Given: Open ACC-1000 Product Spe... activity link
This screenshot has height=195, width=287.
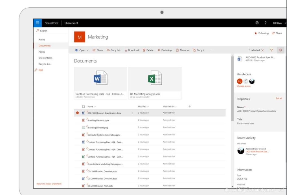Looking at the screenshot, I should (x=257, y=152).
